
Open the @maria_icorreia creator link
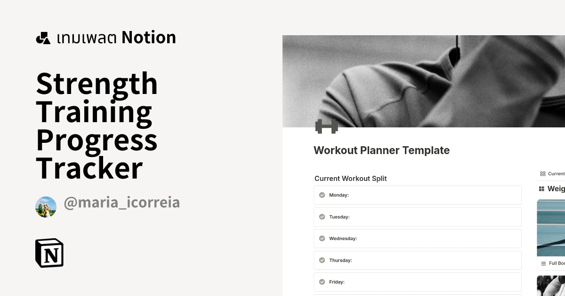pos(122,202)
